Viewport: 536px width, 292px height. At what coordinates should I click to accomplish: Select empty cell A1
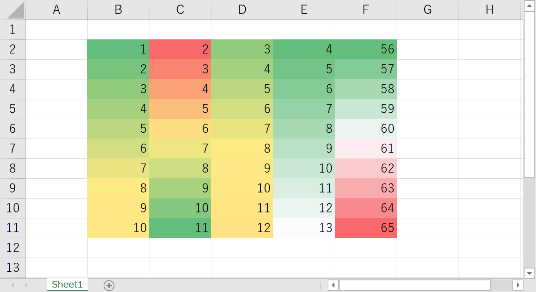click(57, 30)
